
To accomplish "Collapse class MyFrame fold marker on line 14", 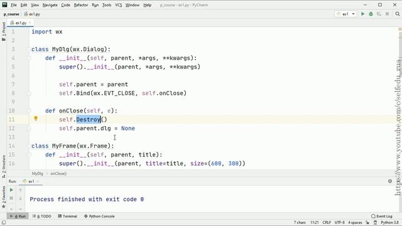I will click(29, 146).
